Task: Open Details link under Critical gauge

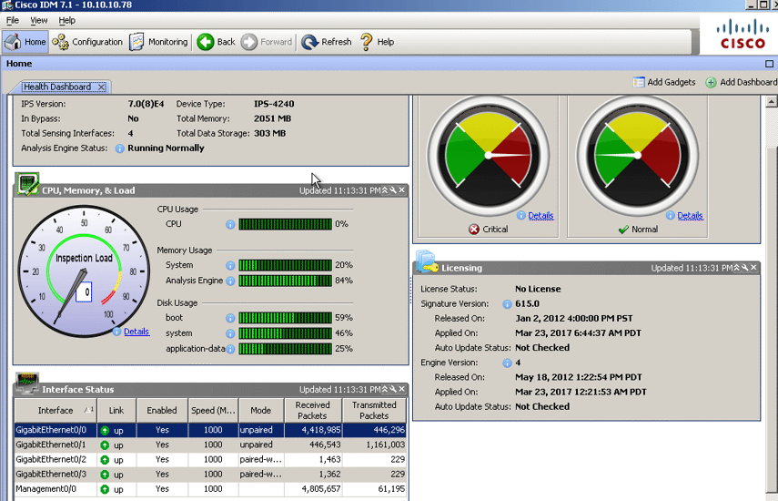Action: [x=541, y=216]
